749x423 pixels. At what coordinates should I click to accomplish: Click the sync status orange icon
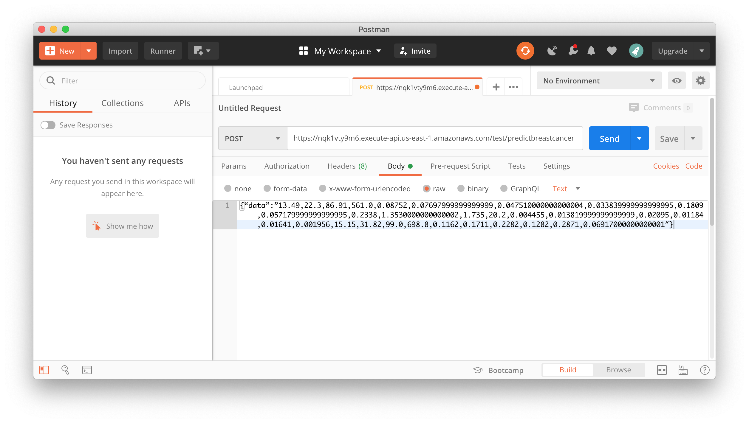coord(525,51)
